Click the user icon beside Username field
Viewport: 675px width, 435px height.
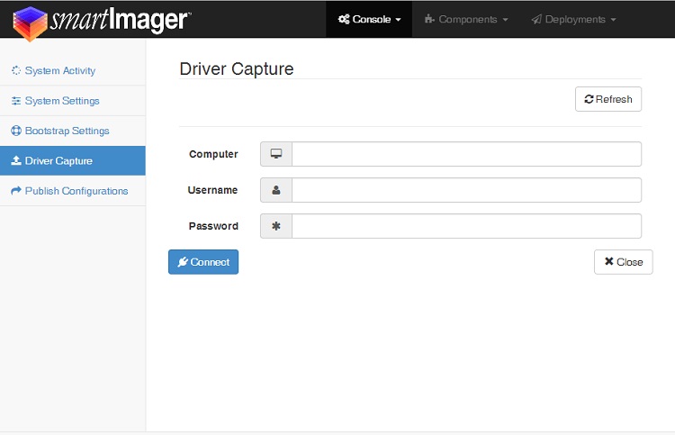tap(276, 190)
